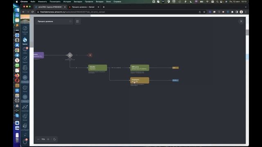Open the Закладки menu

coord(78,2)
